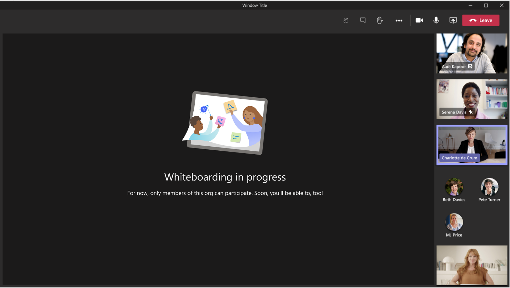This screenshot has width=510, height=288.
Task: Click the Charlotte de Crum name label
Action: (x=459, y=158)
